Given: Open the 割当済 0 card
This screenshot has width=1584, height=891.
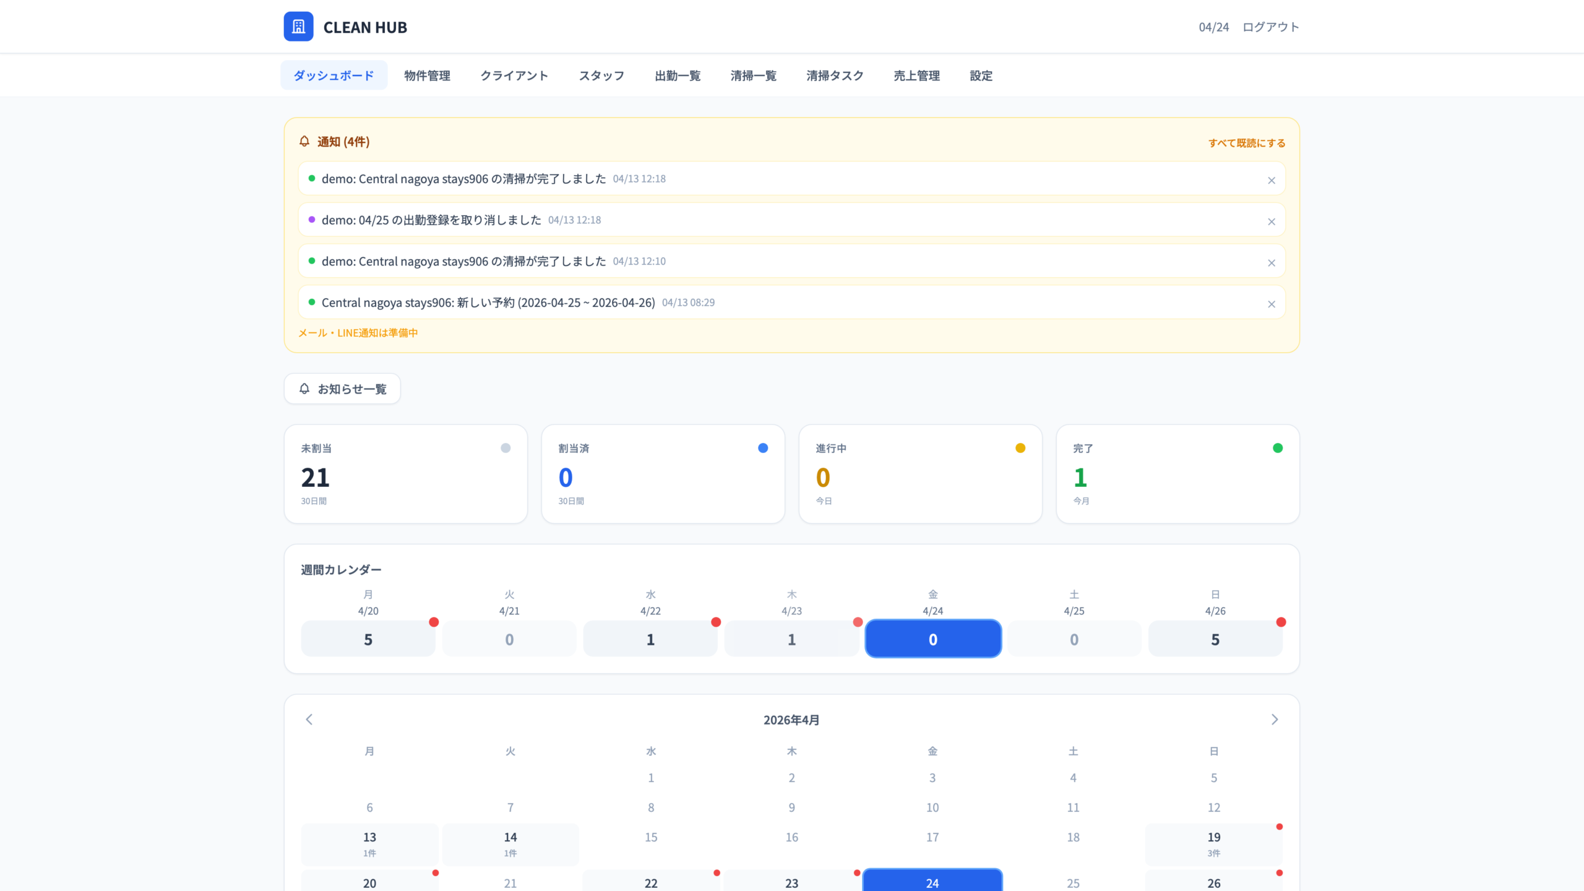Looking at the screenshot, I should click(663, 474).
